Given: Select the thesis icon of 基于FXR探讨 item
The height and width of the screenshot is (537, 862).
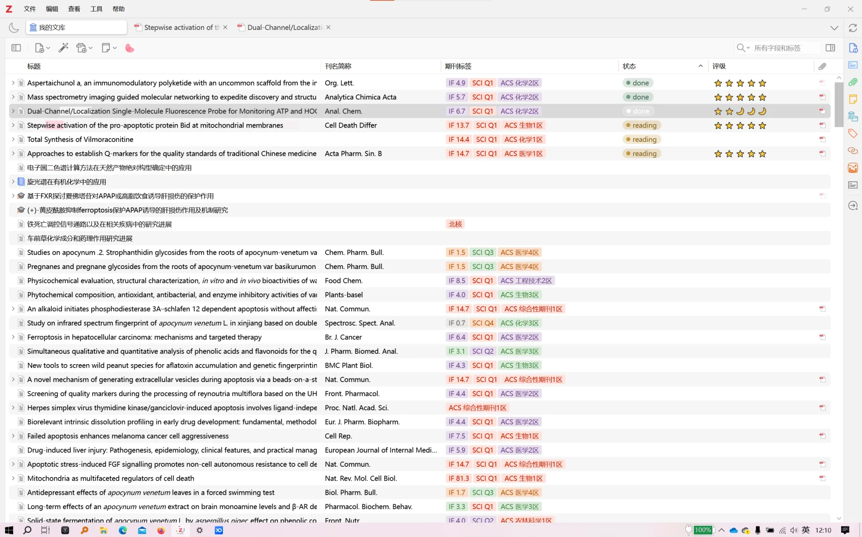Looking at the screenshot, I should click(x=21, y=196).
